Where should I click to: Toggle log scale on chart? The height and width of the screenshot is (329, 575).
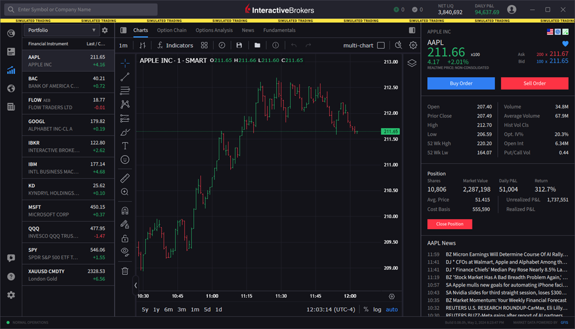pyautogui.click(x=377, y=309)
